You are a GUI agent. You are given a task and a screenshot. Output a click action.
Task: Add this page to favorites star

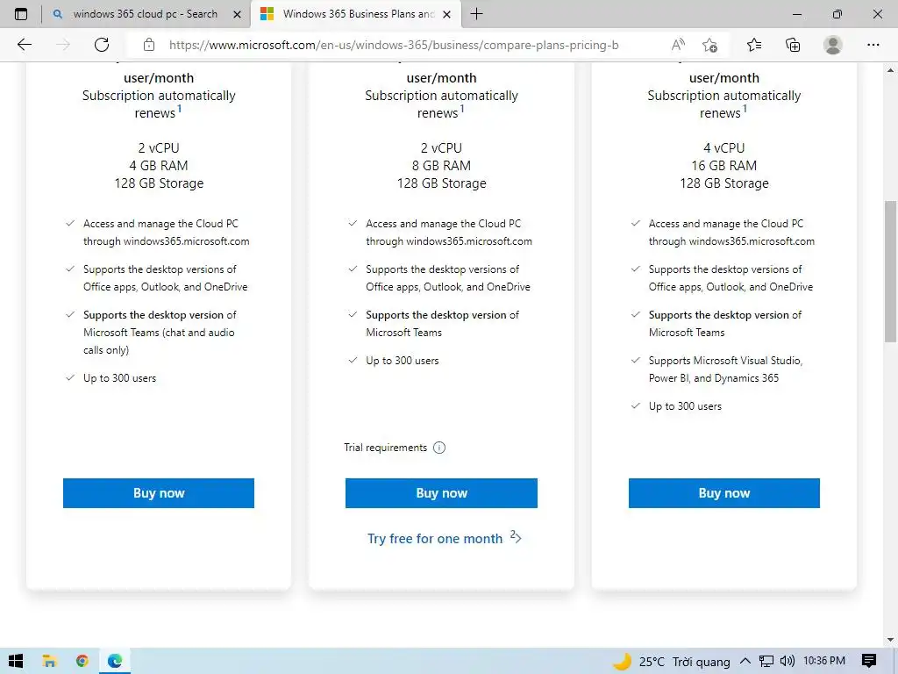[710, 45]
